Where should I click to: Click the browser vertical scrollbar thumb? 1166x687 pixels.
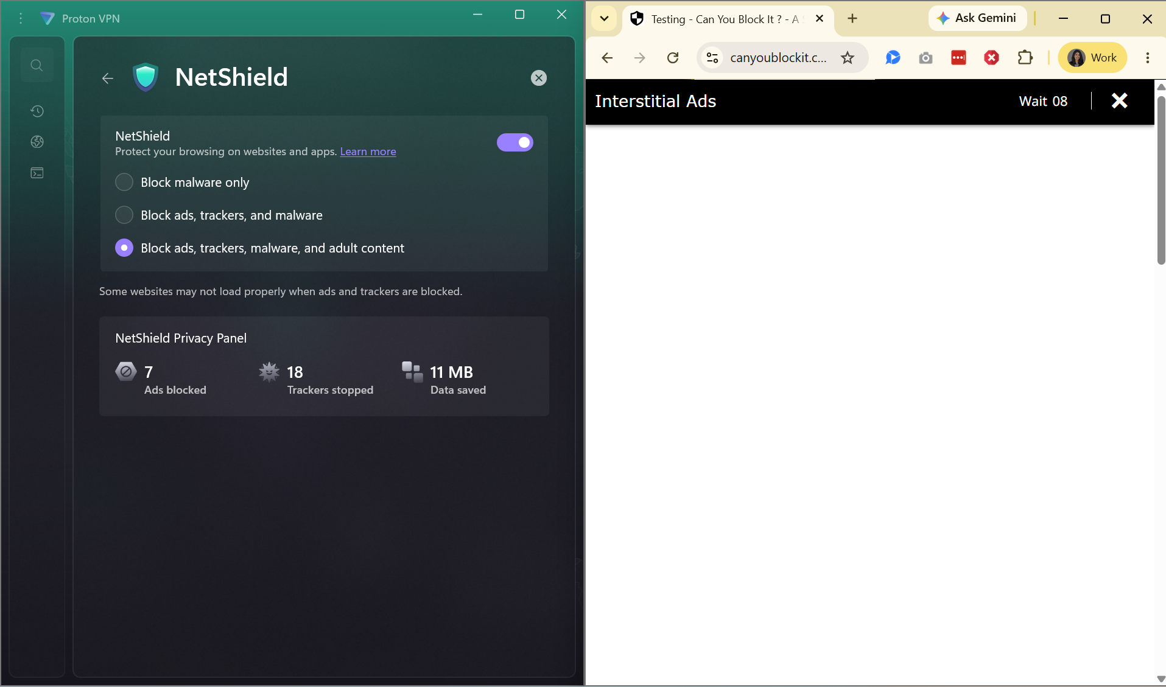pos(1161,180)
